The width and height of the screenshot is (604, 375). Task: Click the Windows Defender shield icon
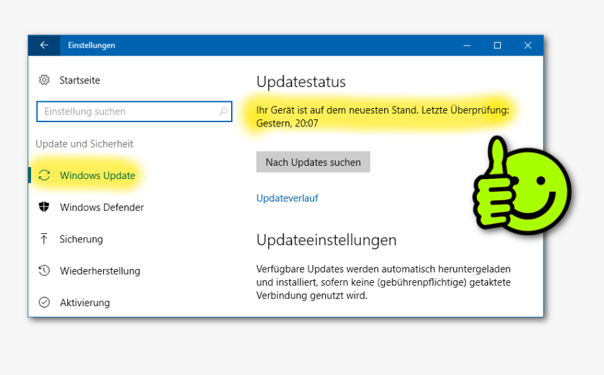(x=44, y=207)
